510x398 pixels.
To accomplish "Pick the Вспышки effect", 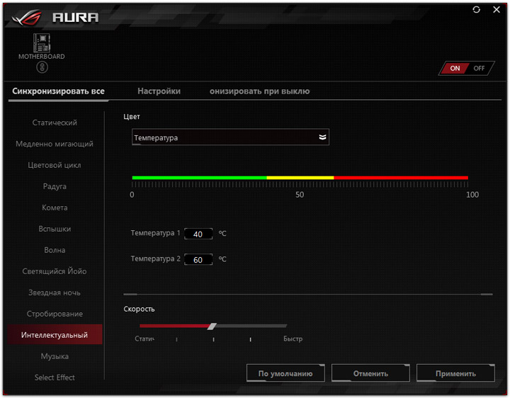I will tap(55, 229).
